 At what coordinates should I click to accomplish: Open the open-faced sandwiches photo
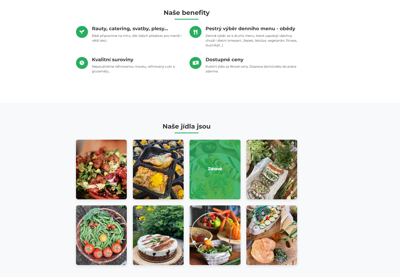pos(272,169)
